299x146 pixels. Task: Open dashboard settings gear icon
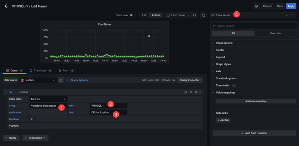[256, 6]
